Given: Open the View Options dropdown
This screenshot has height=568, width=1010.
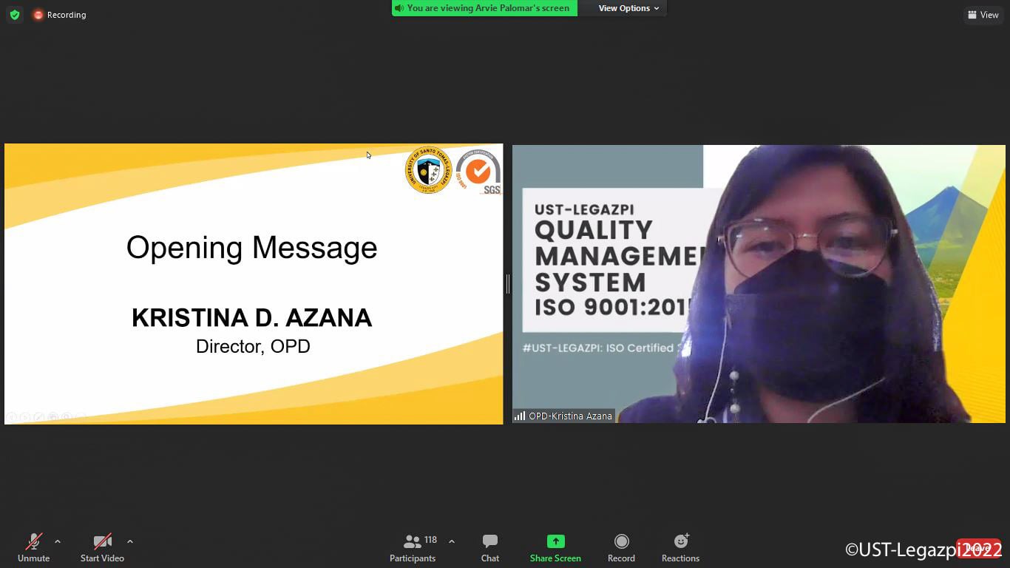Looking at the screenshot, I should coord(628,8).
